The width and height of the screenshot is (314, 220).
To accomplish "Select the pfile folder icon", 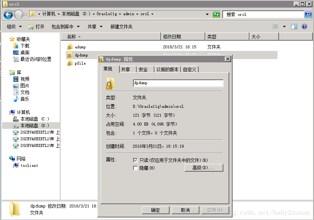I will (x=70, y=63).
